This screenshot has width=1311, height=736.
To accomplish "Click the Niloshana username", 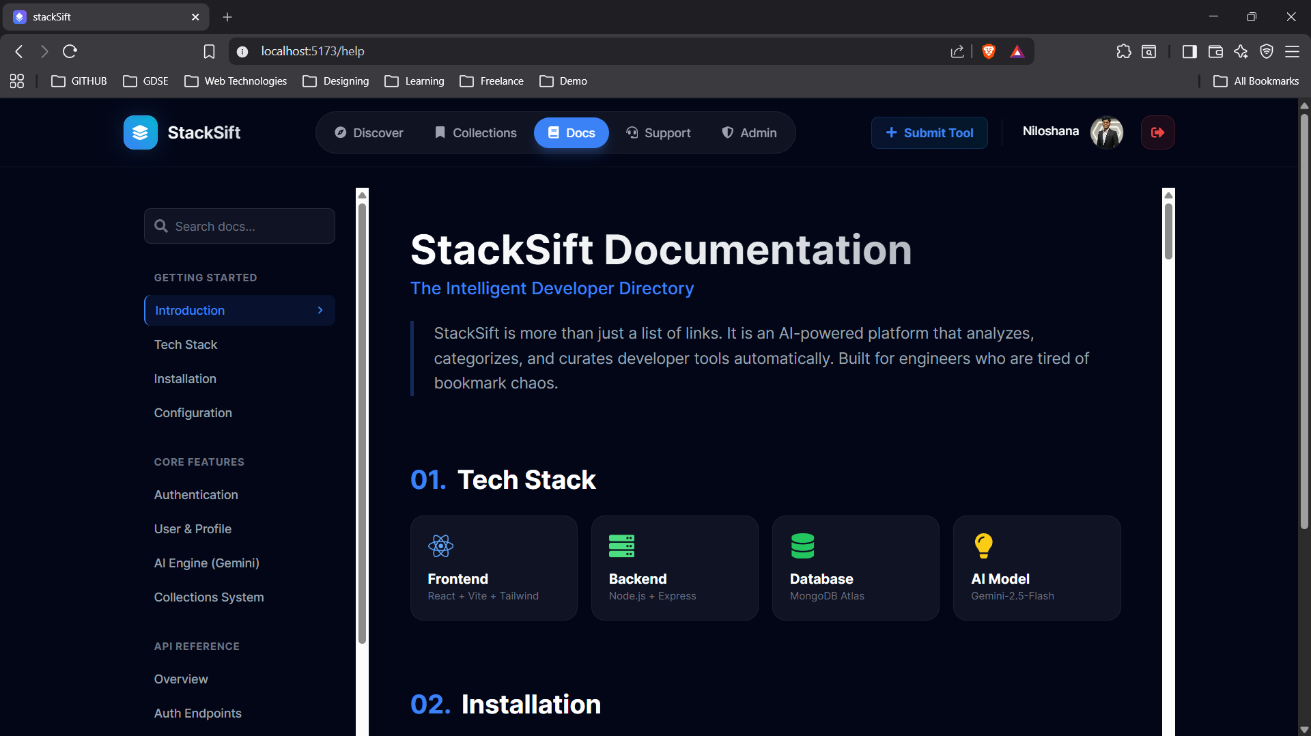I will pyautogui.click(x=1051, y=131).
